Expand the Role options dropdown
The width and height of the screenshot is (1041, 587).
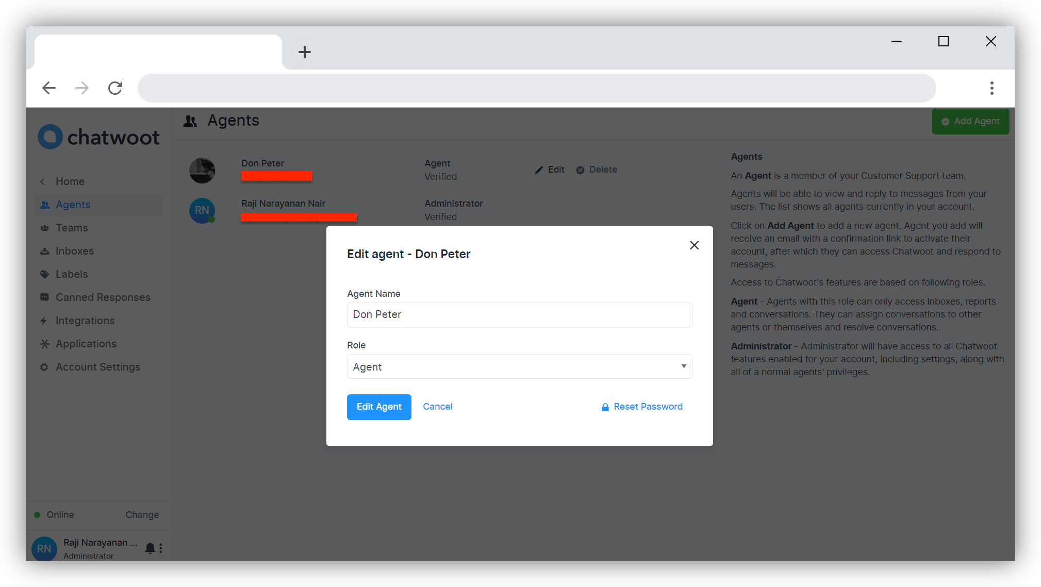click(x=683, y=365)
